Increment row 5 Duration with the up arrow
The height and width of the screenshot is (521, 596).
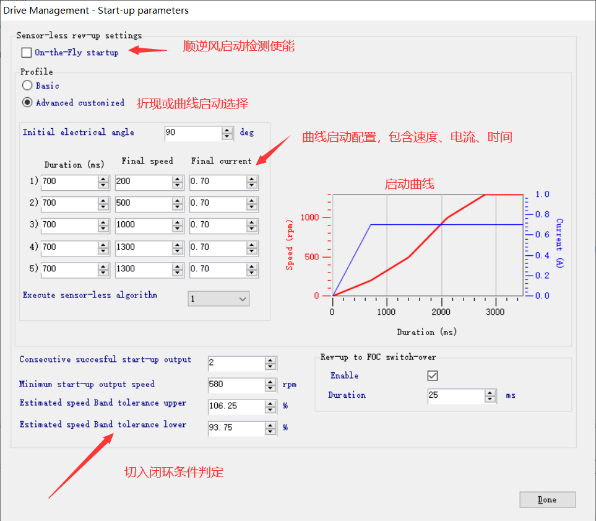point(103,266)
